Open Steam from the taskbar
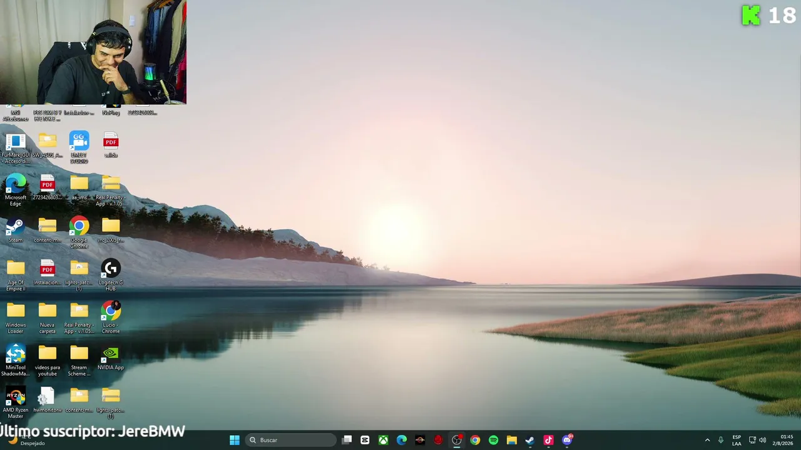Image resolution: width=801 pixels, height=450 pixels. pyautogui.click(x=530, y=440)
